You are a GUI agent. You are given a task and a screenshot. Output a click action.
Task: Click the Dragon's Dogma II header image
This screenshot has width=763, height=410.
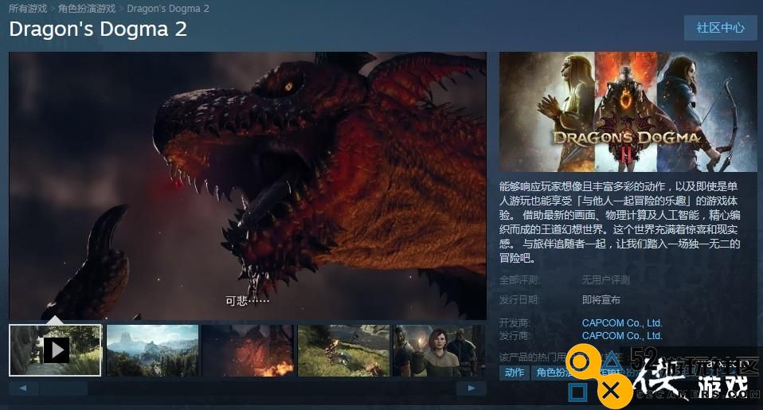point(628,112)
